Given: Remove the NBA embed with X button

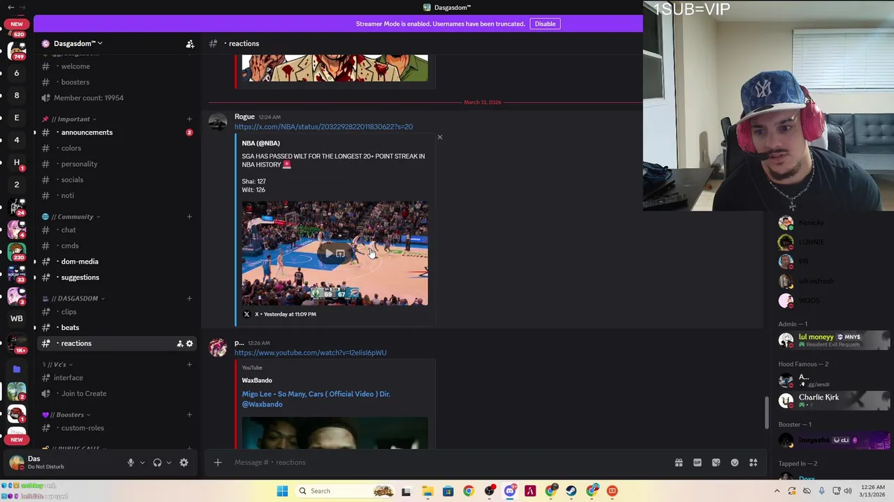Looking at the screenshot, I should 440,137.
